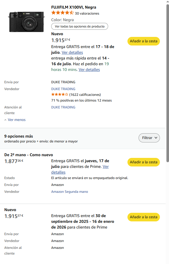This screenshot has width=169, height=264.
Task: Click the 30 valoraciones review count
Action: click(x=87, y=13)
